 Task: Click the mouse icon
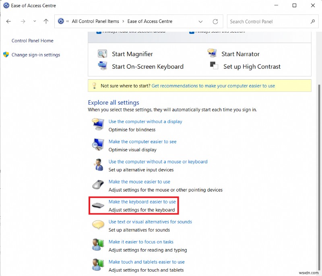(x=98, y=184)
